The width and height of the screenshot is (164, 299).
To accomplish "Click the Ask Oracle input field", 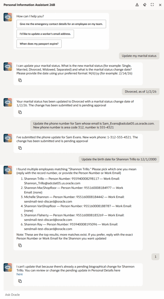I will 82,295.
